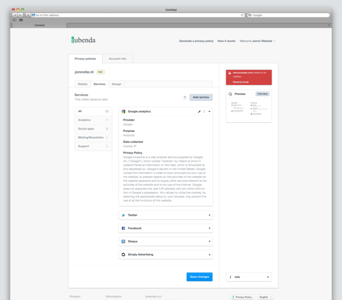Click the Save changes button
The image size is (342, 300).
click(x=199, y=277)
